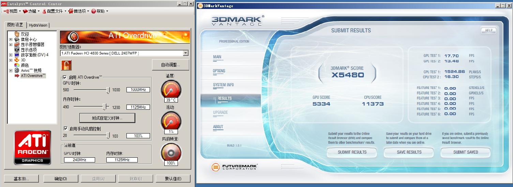Image resolution: width=513 pixels, height=187 pixels.
Task: Expand the Avivo 视频 tree node
Action: point(11,70)
